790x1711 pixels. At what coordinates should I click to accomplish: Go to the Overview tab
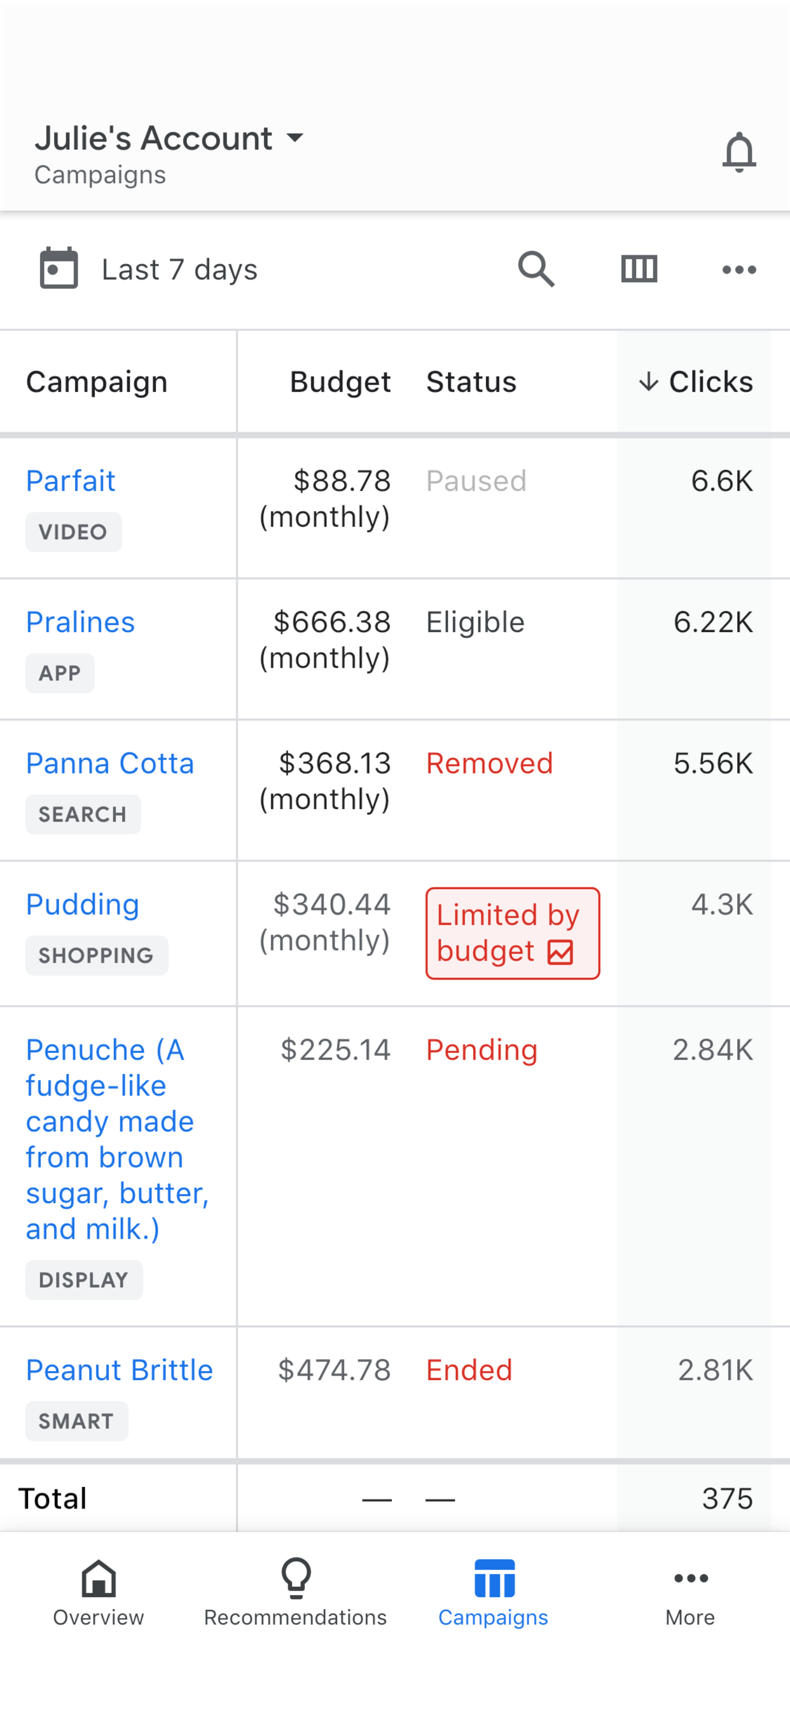click(x=98, y=1591)
